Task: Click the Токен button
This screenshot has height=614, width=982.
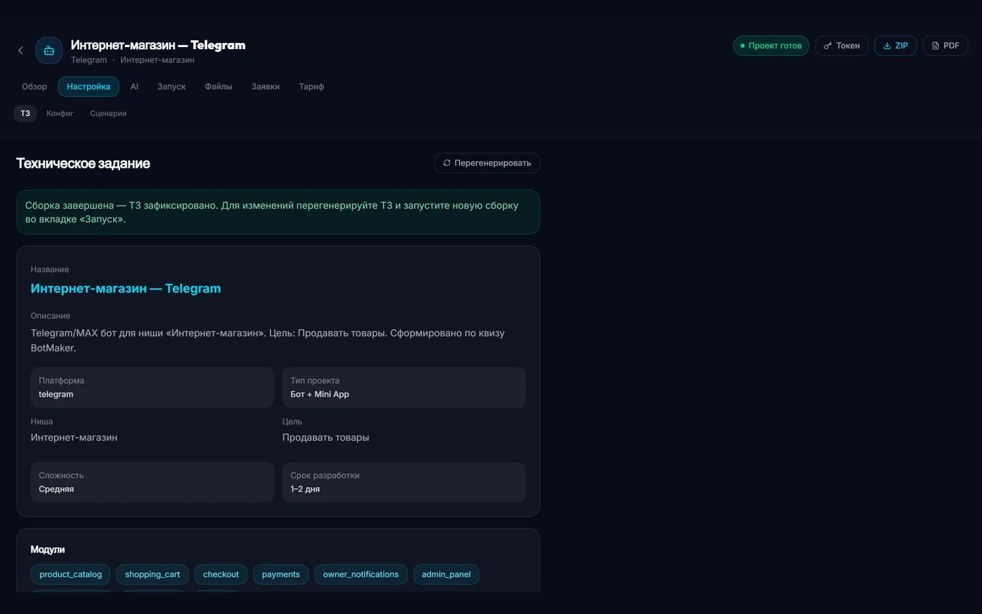Action: [842, 46]
